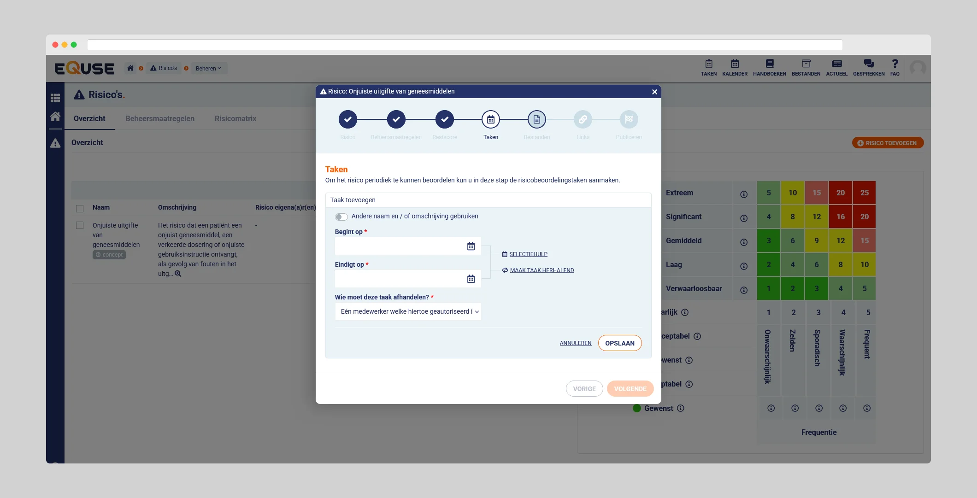Open calendar picker for Eindigt op
This screenshot has height=498, width=977.
pyautogui.click(x=471, y=279)
